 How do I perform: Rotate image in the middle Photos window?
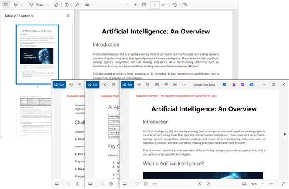pyautogui.click(x=104, y=85)
